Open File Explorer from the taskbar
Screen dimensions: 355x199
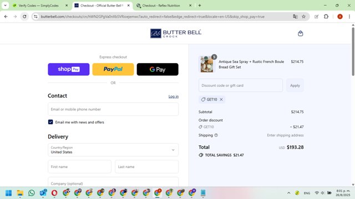(x=20, y=193)
